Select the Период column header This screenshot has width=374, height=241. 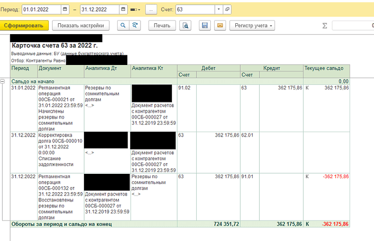point(24,71)
